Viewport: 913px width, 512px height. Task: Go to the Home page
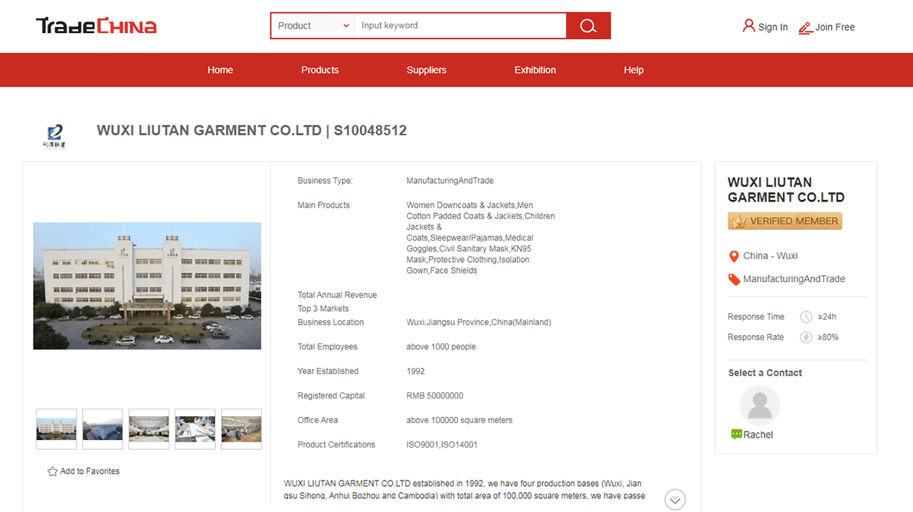pyautogui.click(x=220, y=70)
